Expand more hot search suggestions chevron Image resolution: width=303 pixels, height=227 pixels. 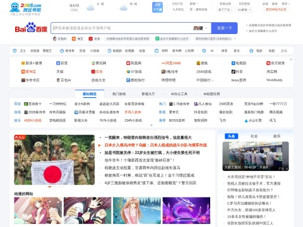pyautogui.click(x=235, y=38)
